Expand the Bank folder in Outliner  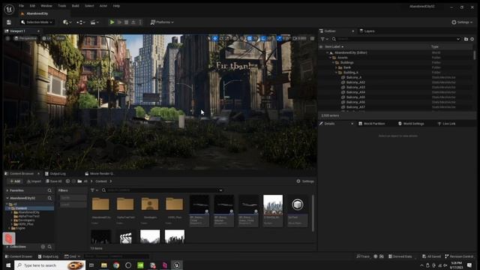pos(336,67)
